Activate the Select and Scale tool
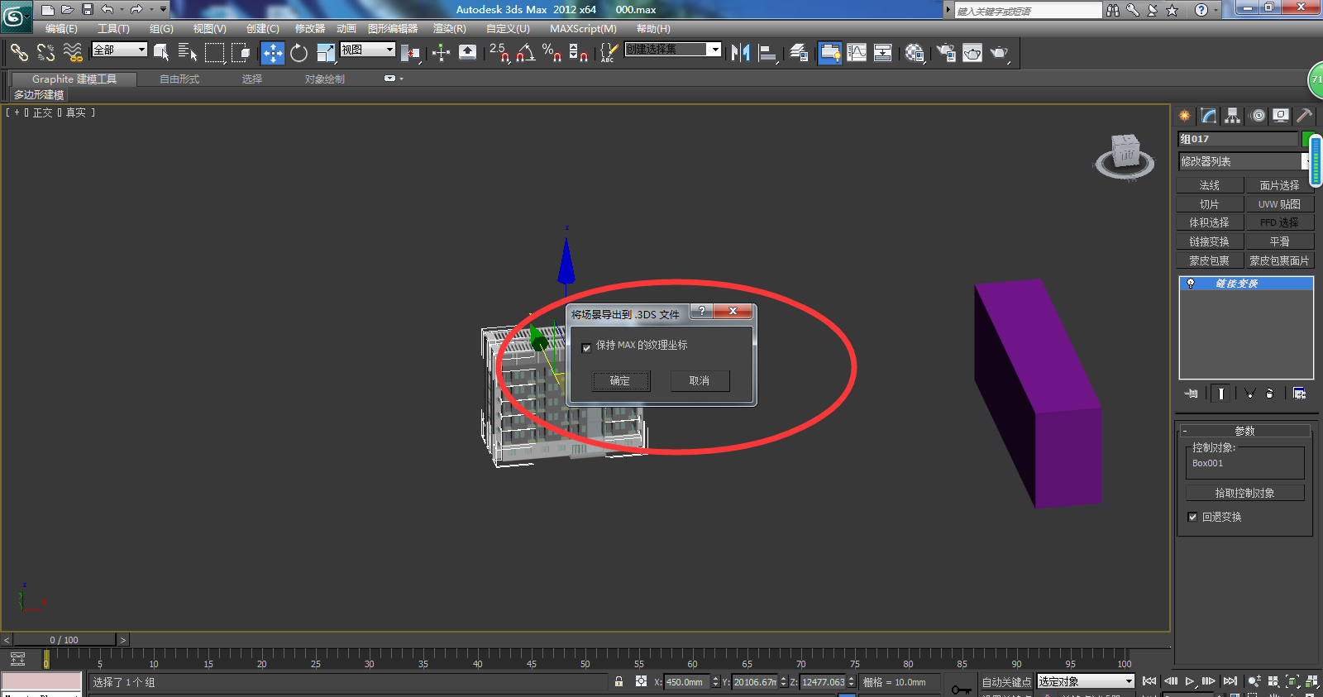The image size is (1323, 697). pyautogui.click(x=326, y=53)
